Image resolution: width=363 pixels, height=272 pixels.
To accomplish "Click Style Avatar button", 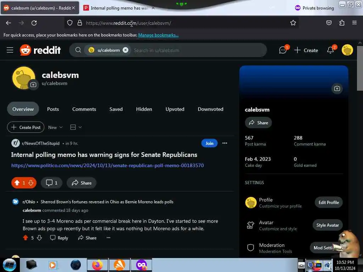I will click(328, 225).
